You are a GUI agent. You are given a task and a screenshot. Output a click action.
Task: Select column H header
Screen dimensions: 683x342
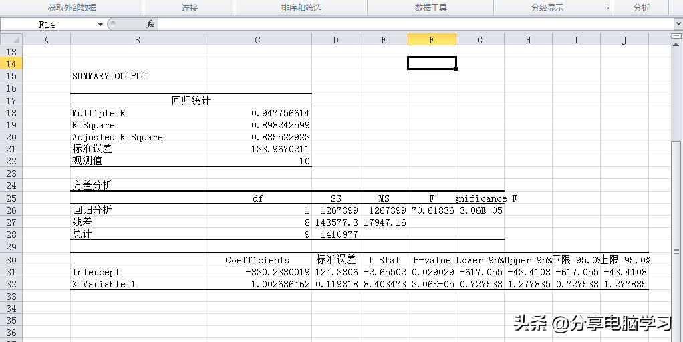(x=529, y=40)
